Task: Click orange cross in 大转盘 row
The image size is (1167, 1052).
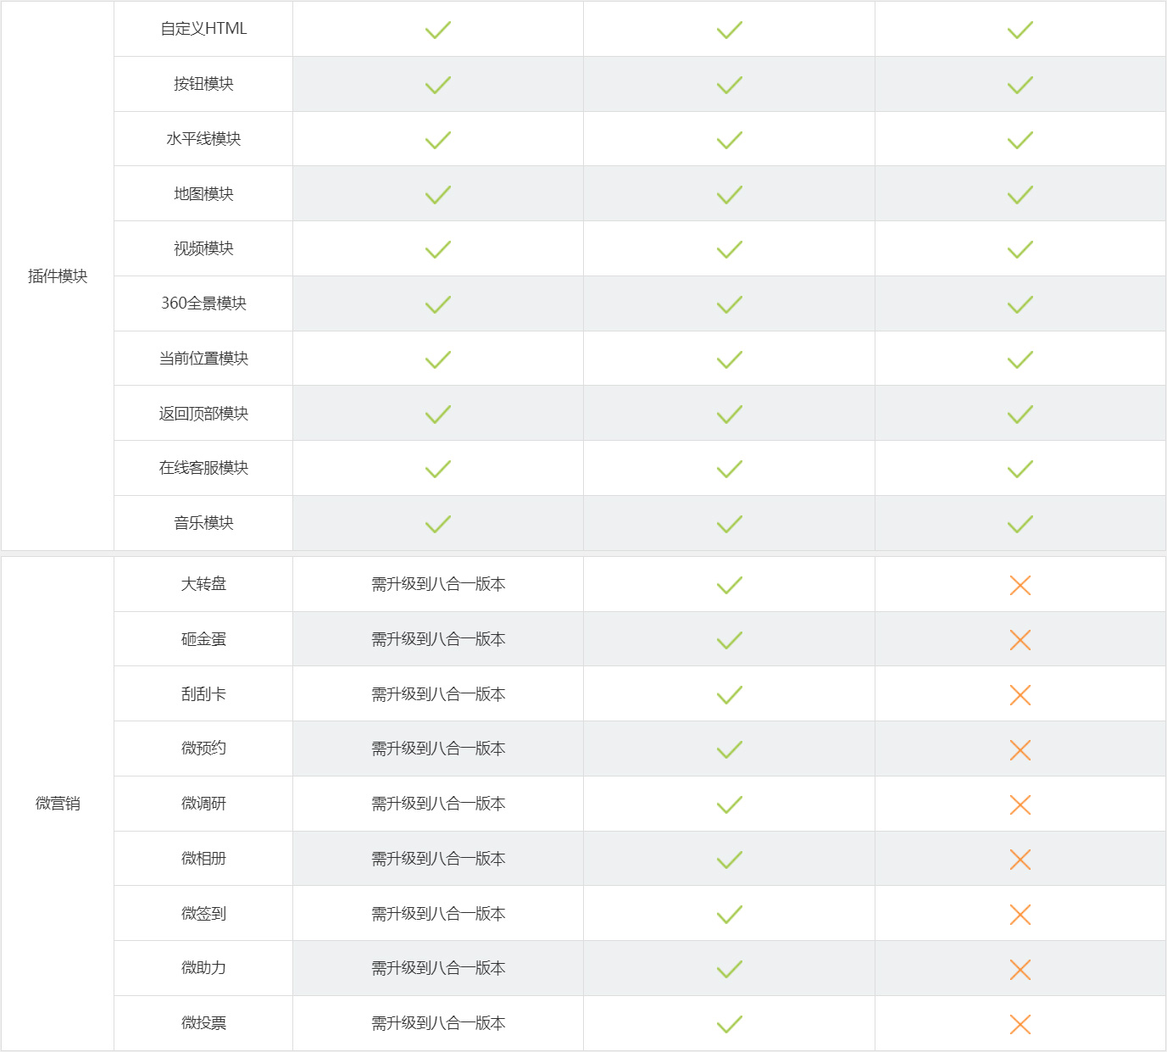Action: tap(1020, 585)
